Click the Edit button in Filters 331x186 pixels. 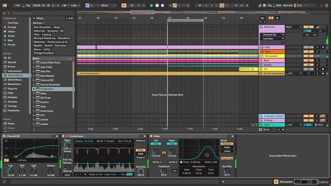(x=69, y=19)
